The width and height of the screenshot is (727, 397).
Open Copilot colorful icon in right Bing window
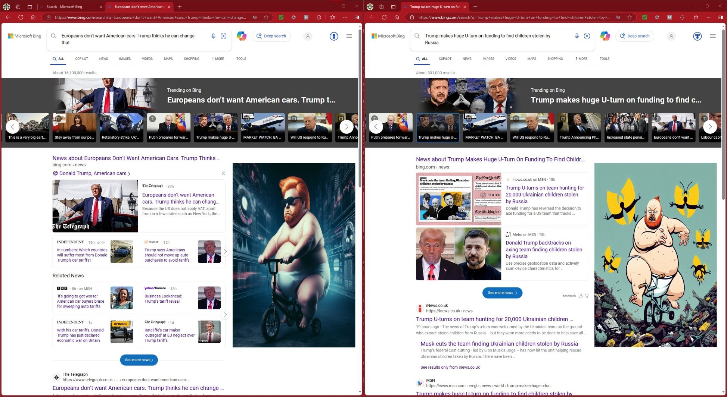pos(605,36)
